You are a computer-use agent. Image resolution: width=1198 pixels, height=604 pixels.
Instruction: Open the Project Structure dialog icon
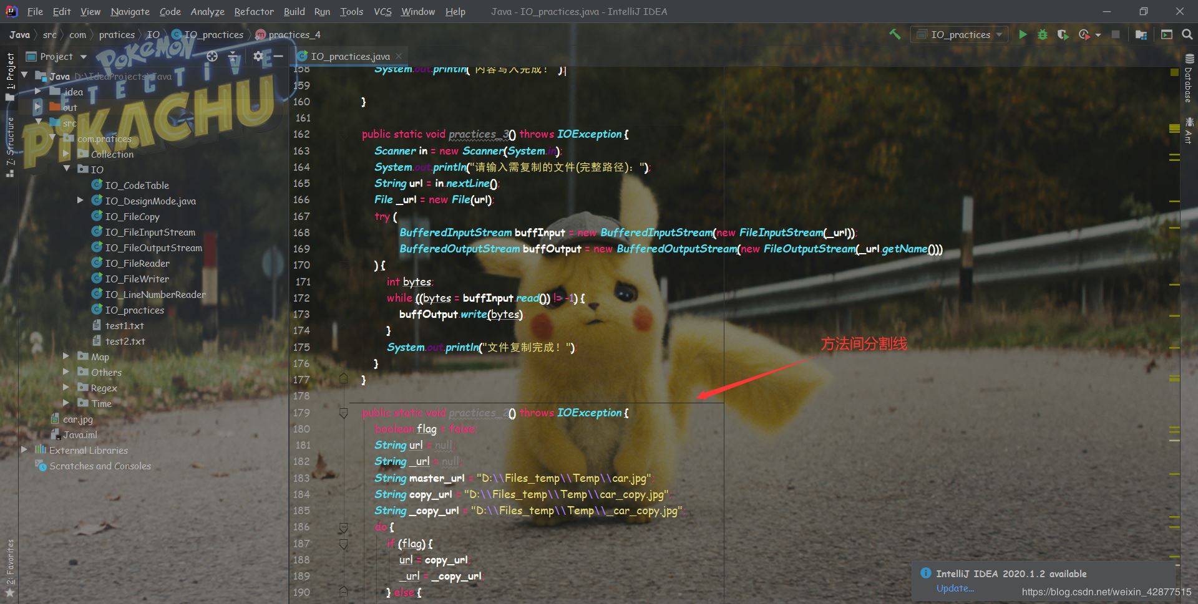click(1141, 35)
